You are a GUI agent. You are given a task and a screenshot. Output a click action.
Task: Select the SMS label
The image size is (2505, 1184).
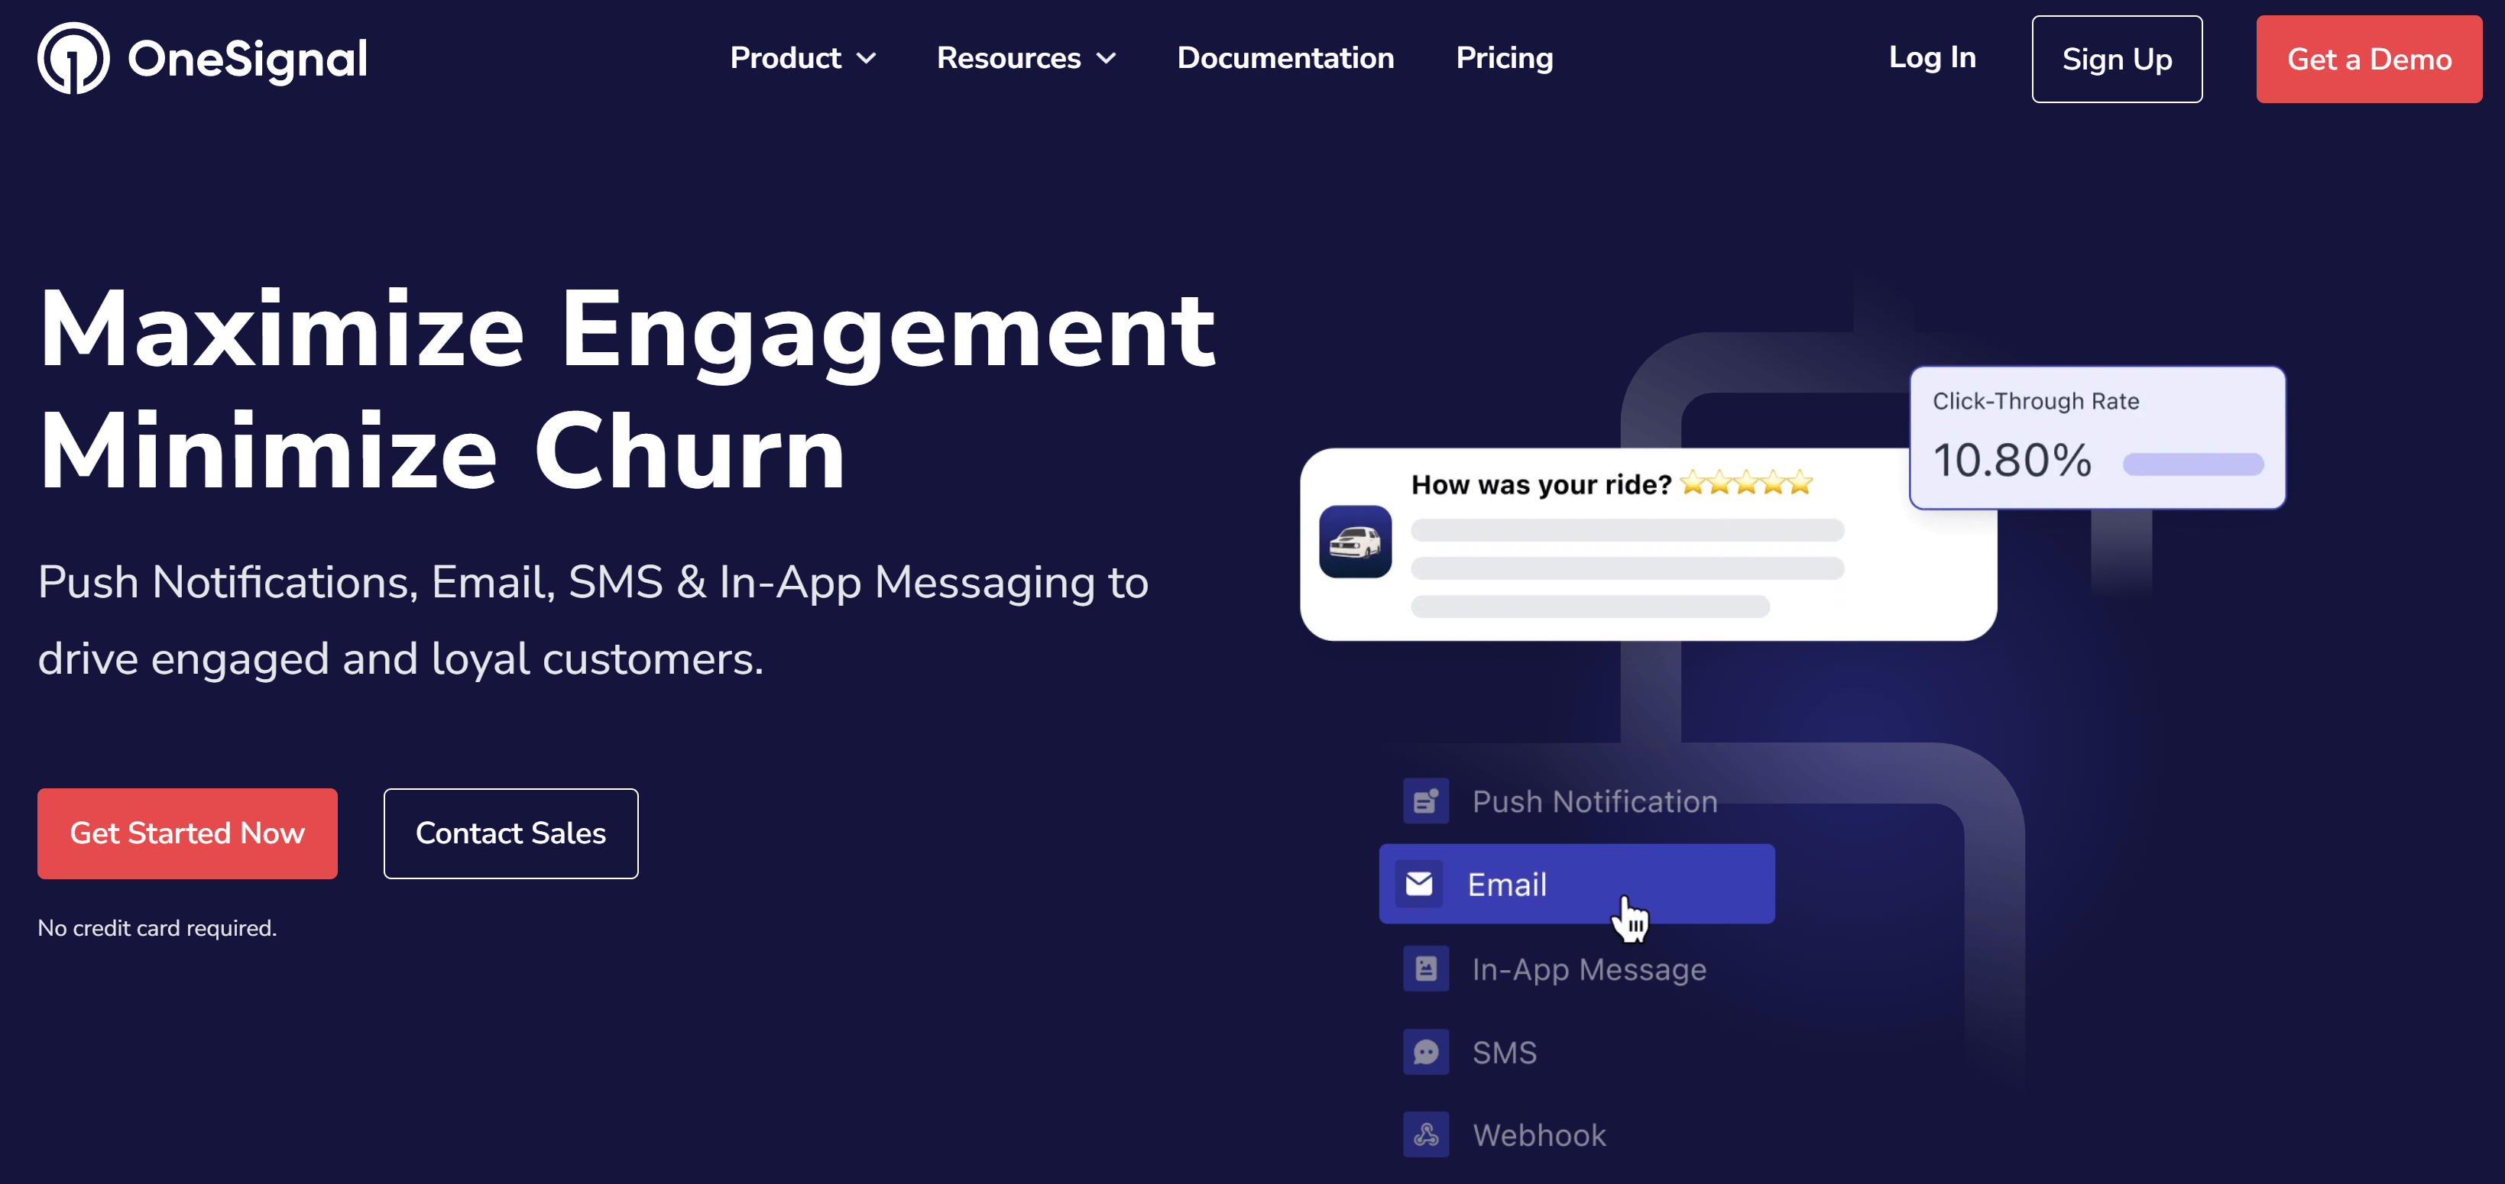tap(1505, 1053)
